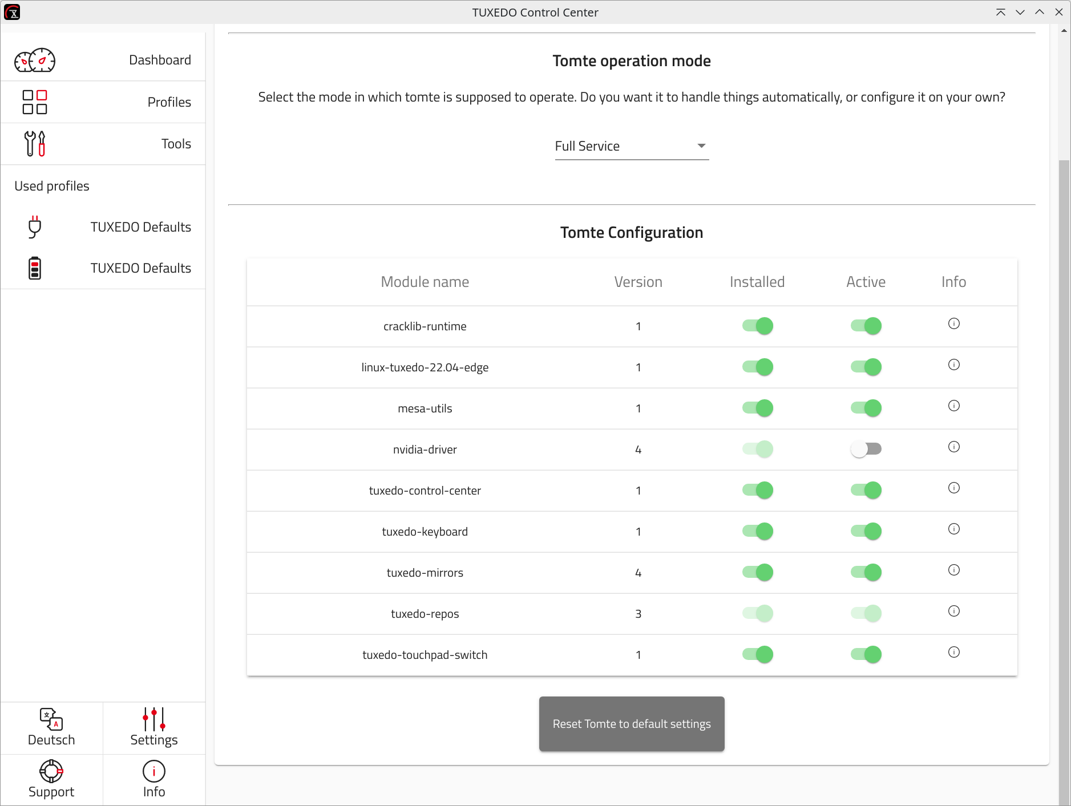Click the Support lifebuoy icon
Screen dimensions: 1071x806
pos(51,771)
